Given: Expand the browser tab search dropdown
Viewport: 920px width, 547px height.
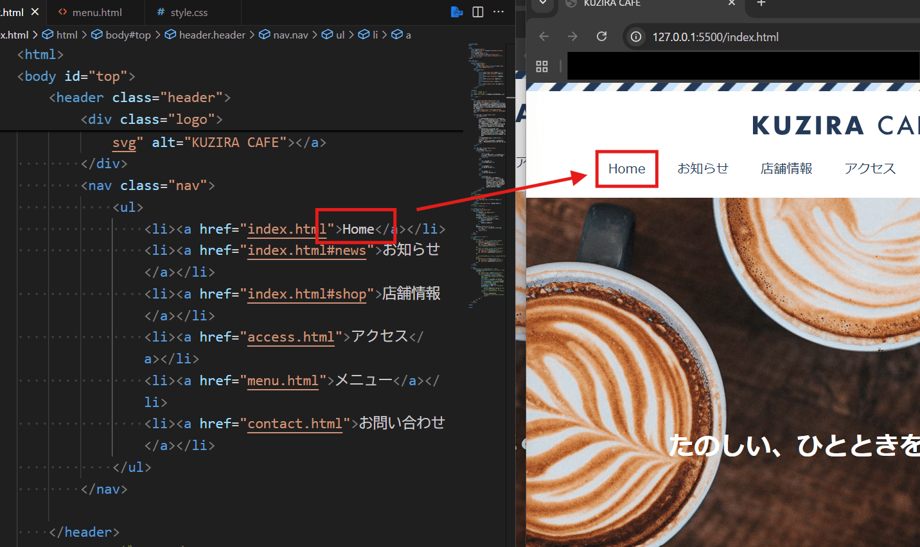Looking at the screenshot, I should pos(543,4).
